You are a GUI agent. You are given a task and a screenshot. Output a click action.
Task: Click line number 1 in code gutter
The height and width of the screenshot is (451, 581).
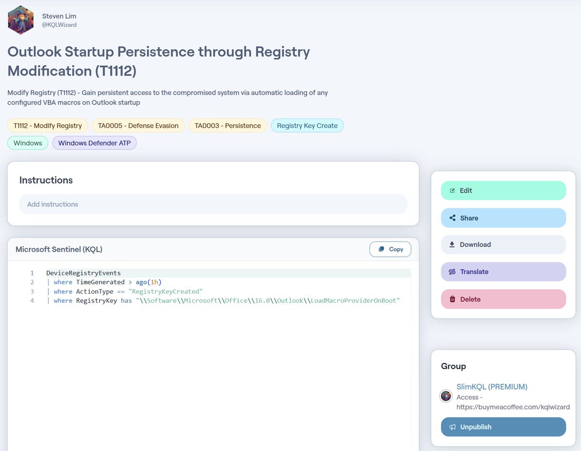tap(32, 273)
